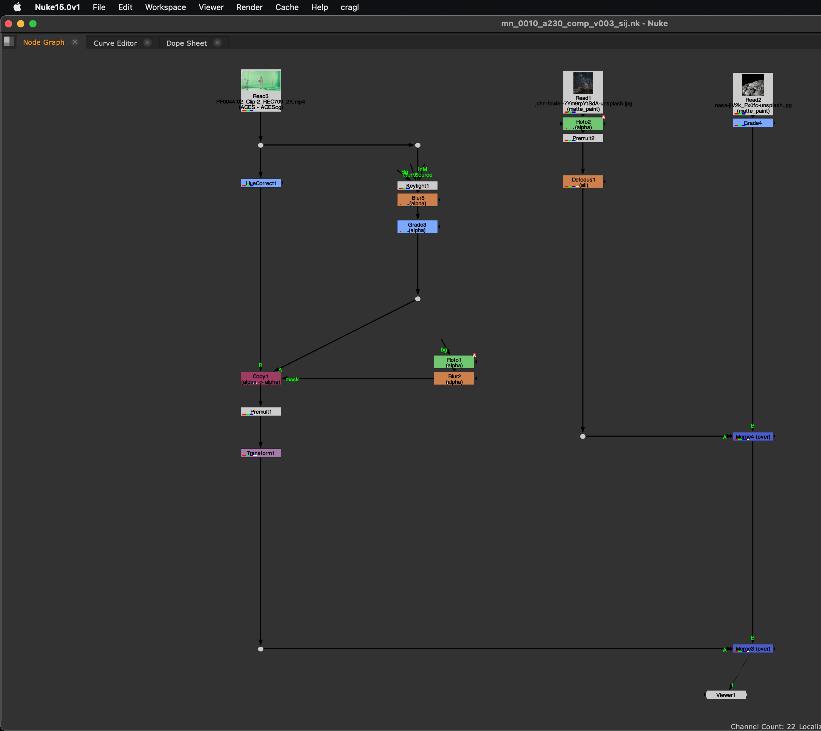
Task: Open the Defocus1 node properties
Action: [x=583, y=181]
